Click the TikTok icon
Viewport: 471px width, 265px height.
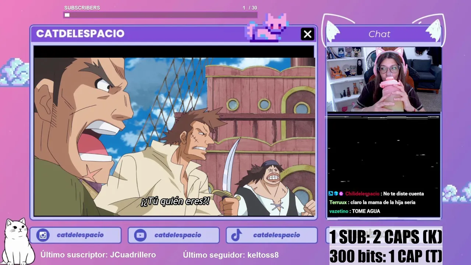click(237, 235)
